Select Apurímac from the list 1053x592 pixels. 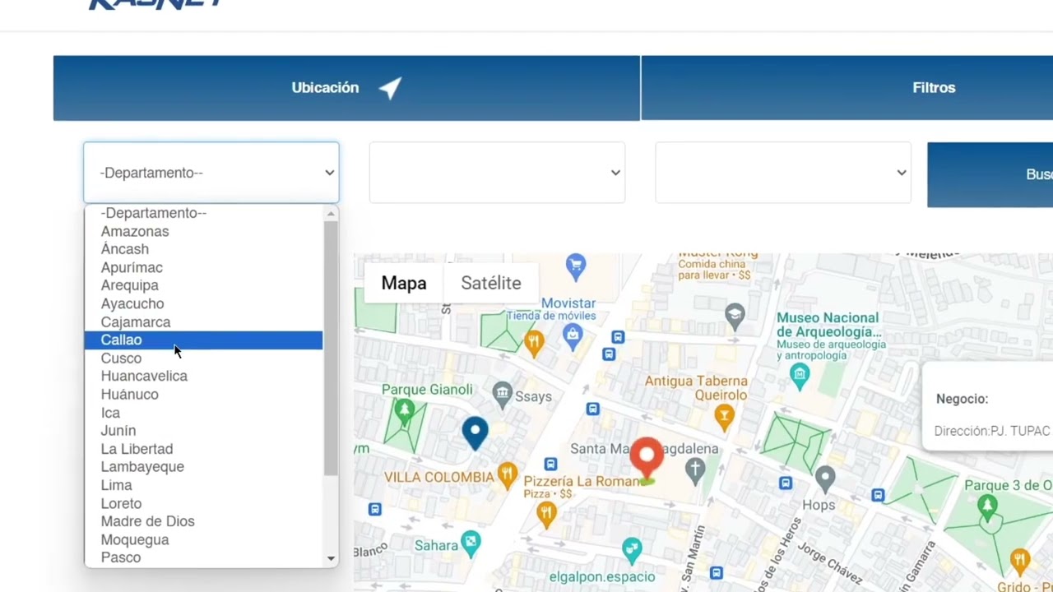coord(203,267)
